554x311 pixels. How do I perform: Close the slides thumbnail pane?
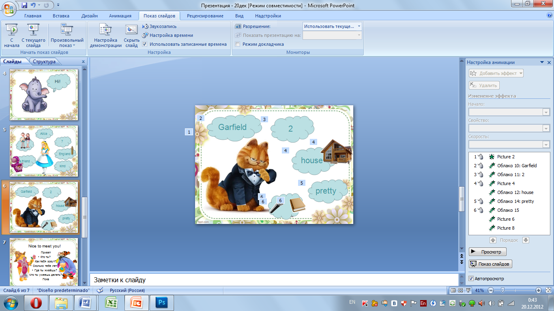(x=83, y=62)
